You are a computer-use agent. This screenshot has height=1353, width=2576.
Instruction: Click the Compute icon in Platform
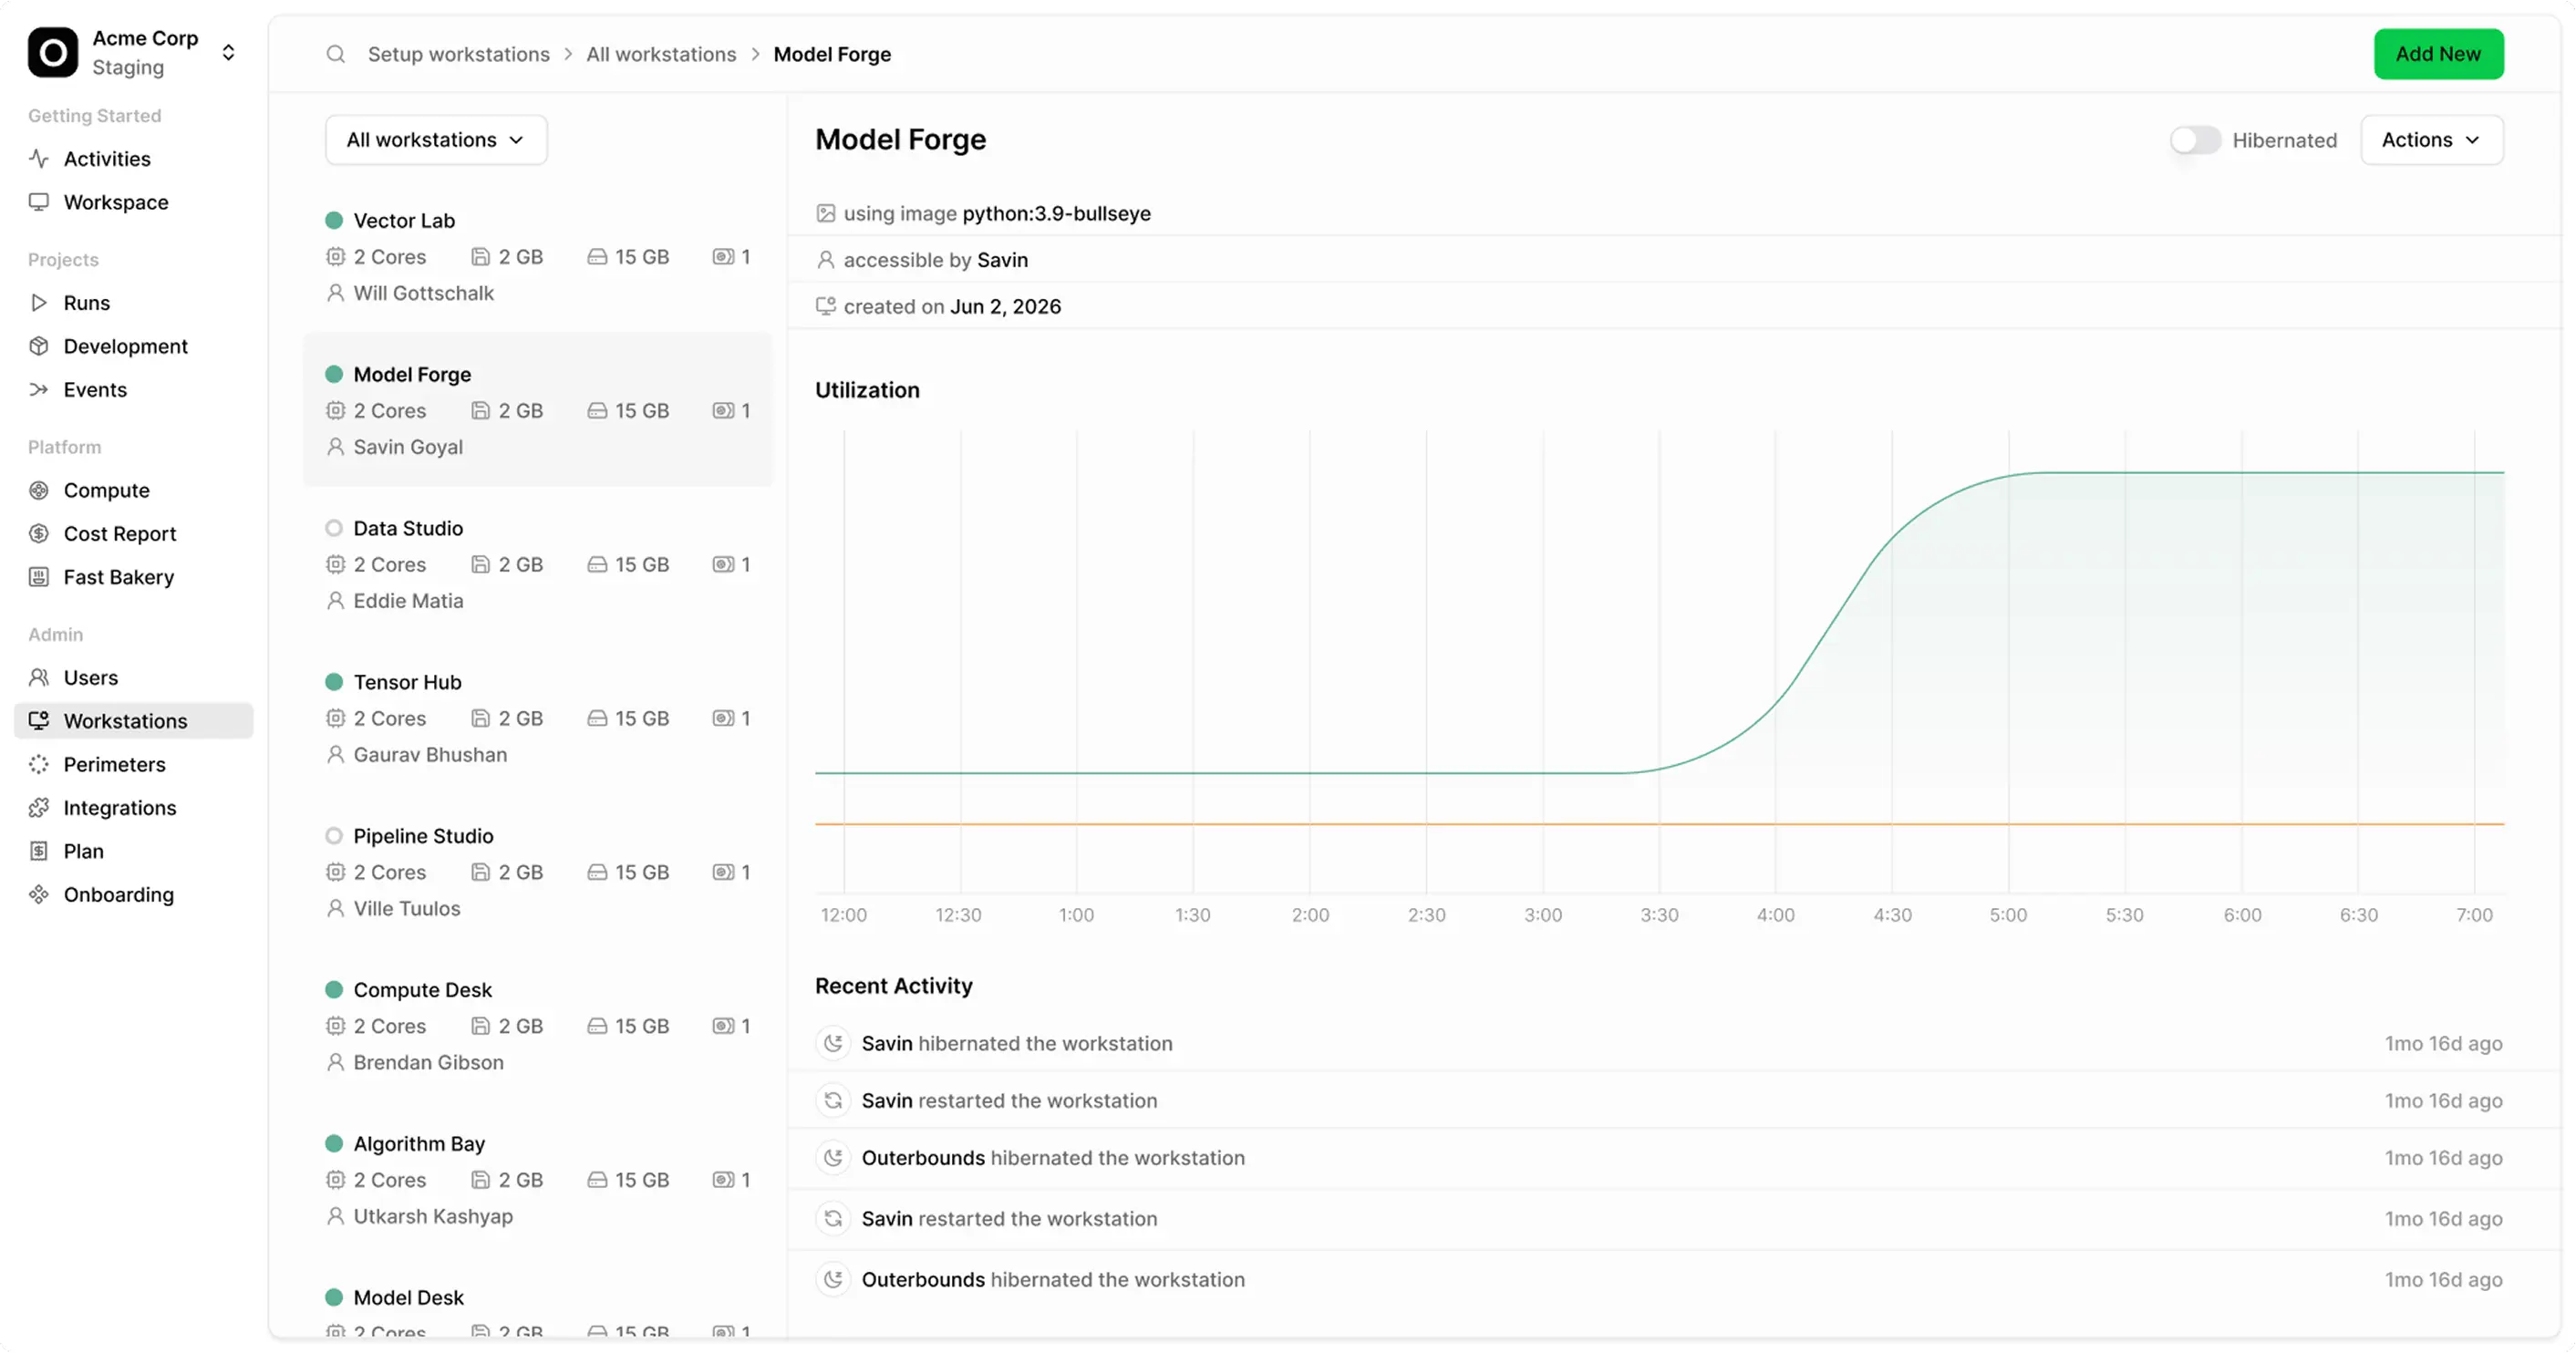pos(39,491)
